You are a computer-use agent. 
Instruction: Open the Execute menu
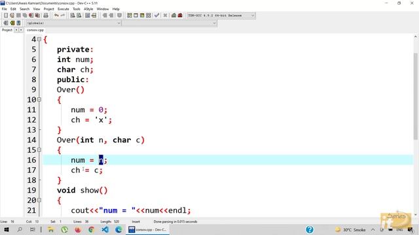tap(64, 9)
